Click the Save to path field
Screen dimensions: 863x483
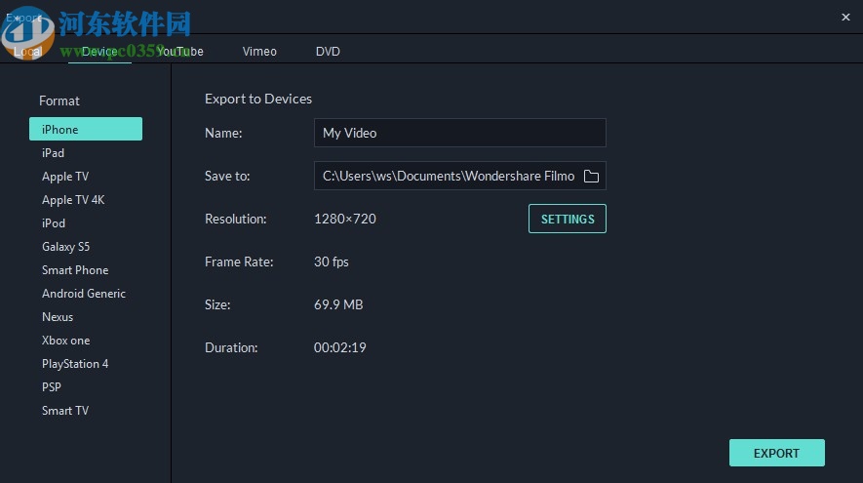(x=448, y=176)
